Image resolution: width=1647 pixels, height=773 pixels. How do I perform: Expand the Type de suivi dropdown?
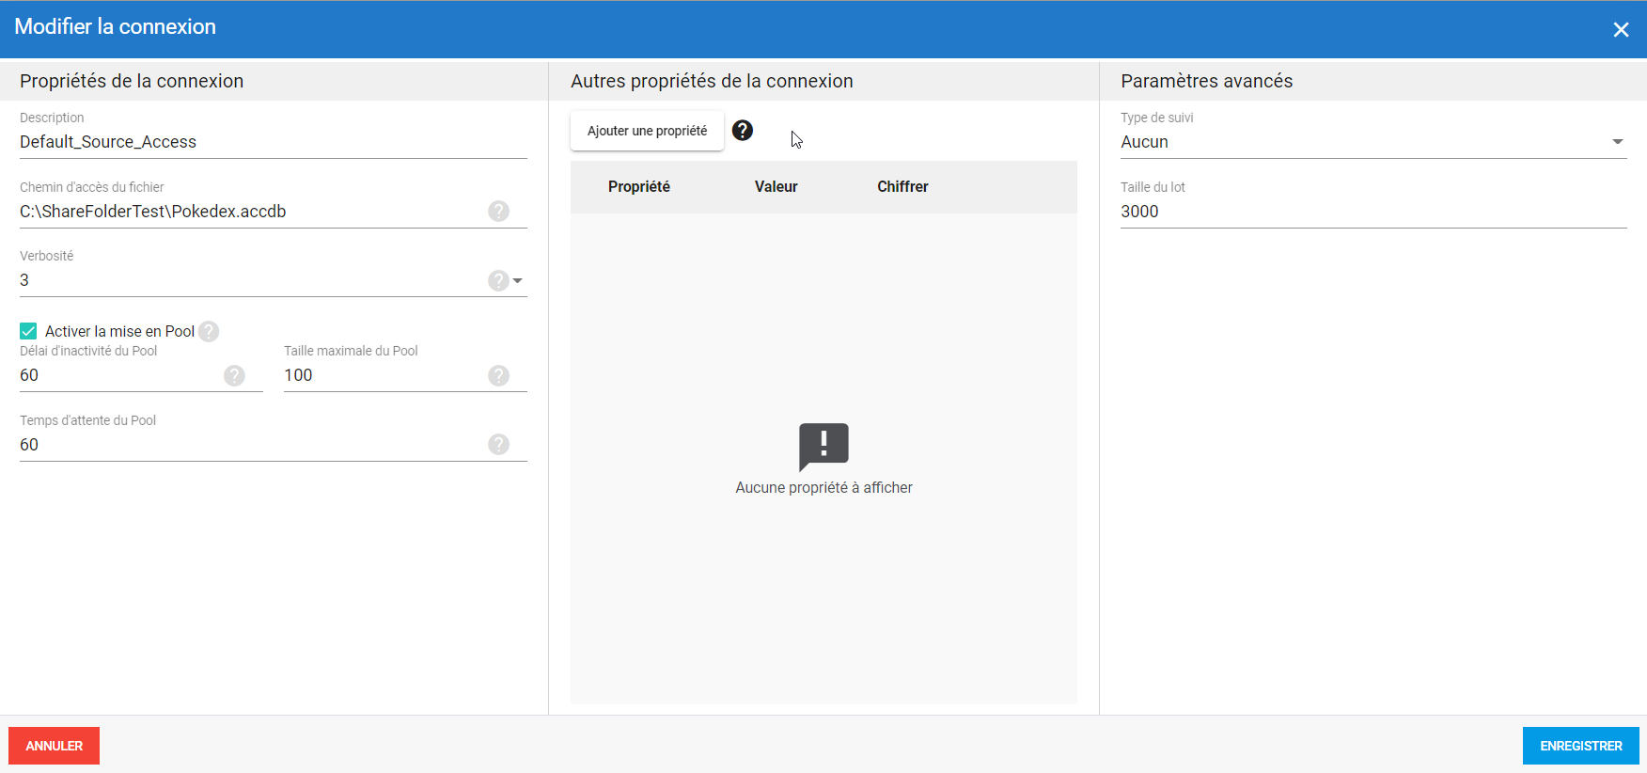[x=1617, y=142]
